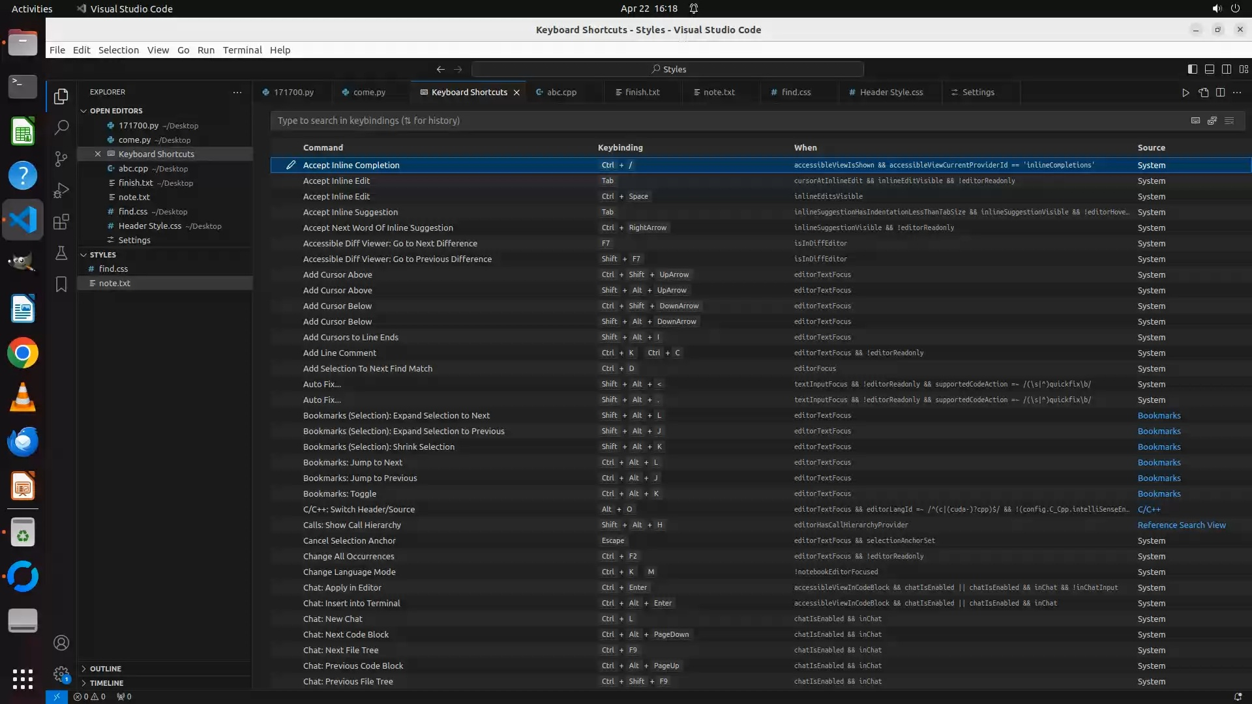
Task: Open the Terminal menu
Action: (242, 50)
